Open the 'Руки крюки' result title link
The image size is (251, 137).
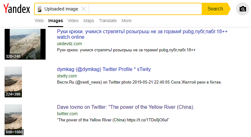[x=142, y=34]
